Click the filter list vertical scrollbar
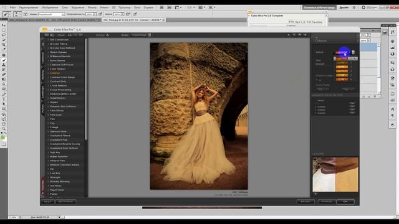The width and height of the screenshot is (399, 224). [x=86, y=89]
